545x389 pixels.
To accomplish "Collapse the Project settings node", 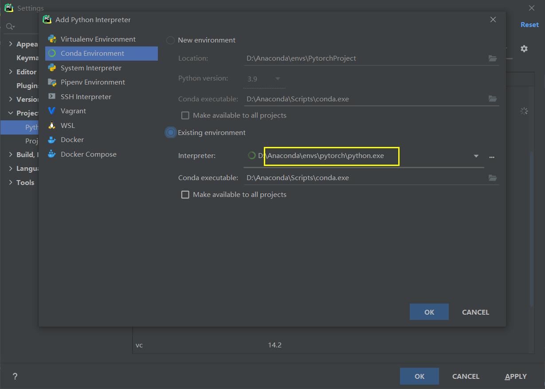I will (x=11, y=113).
